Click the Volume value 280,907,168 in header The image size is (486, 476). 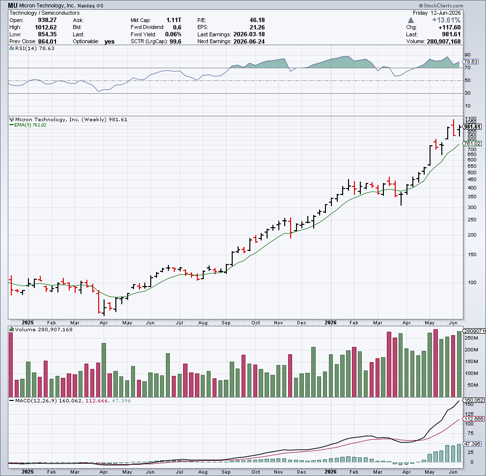(x=444, y=42)
